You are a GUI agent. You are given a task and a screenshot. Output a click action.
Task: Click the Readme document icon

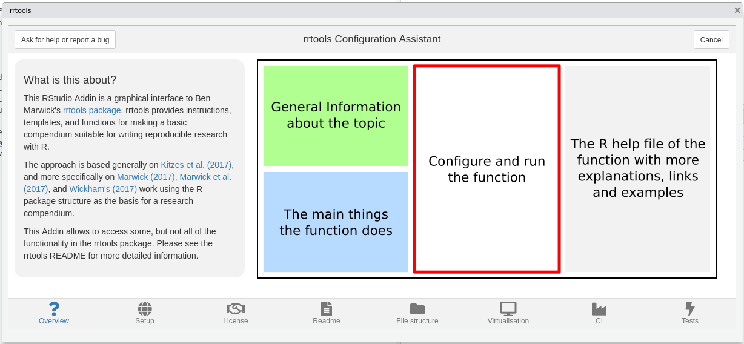pos(327,309)
